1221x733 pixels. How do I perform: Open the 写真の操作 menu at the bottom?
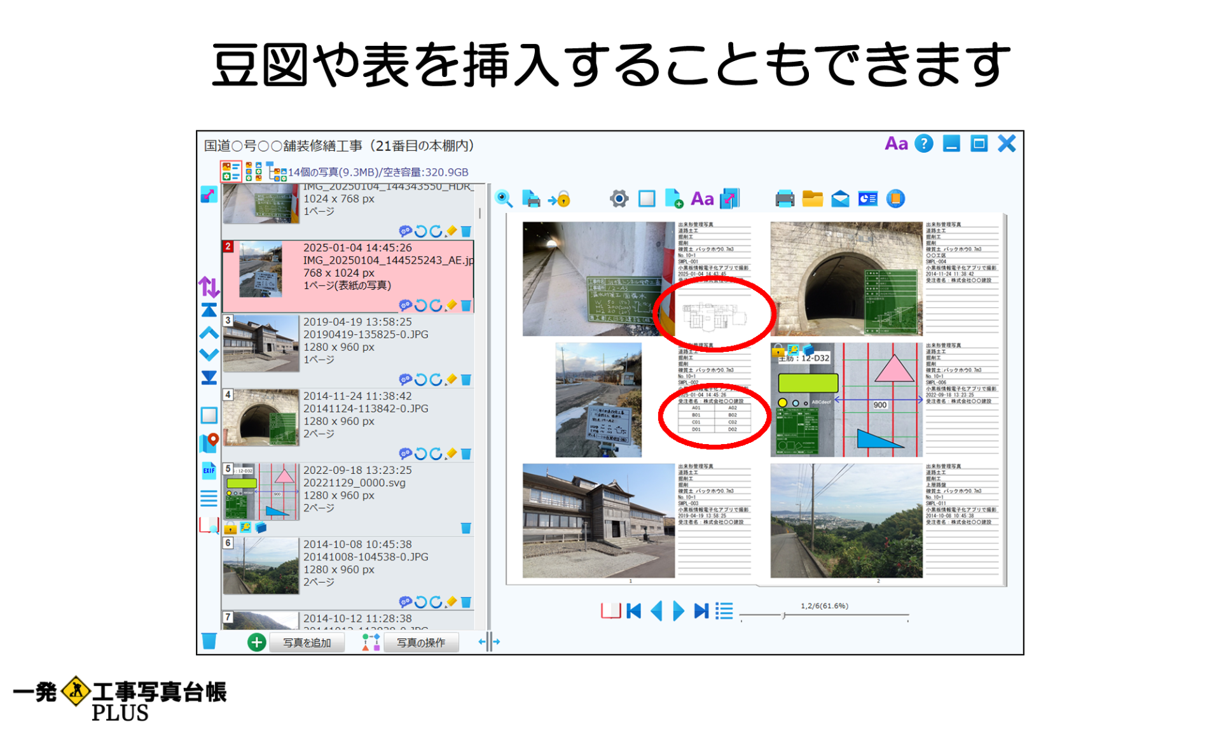click(422, 643)
